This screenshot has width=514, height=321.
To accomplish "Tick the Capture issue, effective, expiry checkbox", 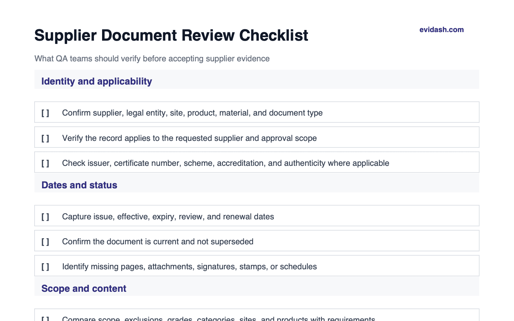I will coord(45,216).
